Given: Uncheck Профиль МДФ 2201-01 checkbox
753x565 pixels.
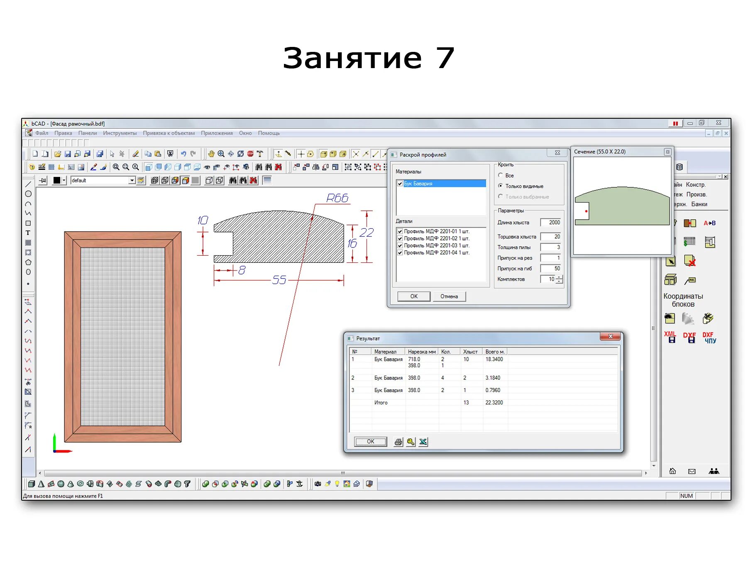Looking at the screenshot, I should [x=400, y=232].
